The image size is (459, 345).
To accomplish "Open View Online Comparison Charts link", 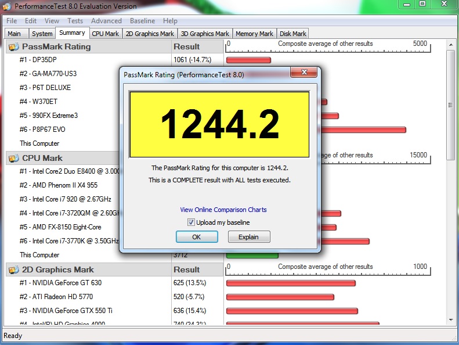I will (223, 210).
